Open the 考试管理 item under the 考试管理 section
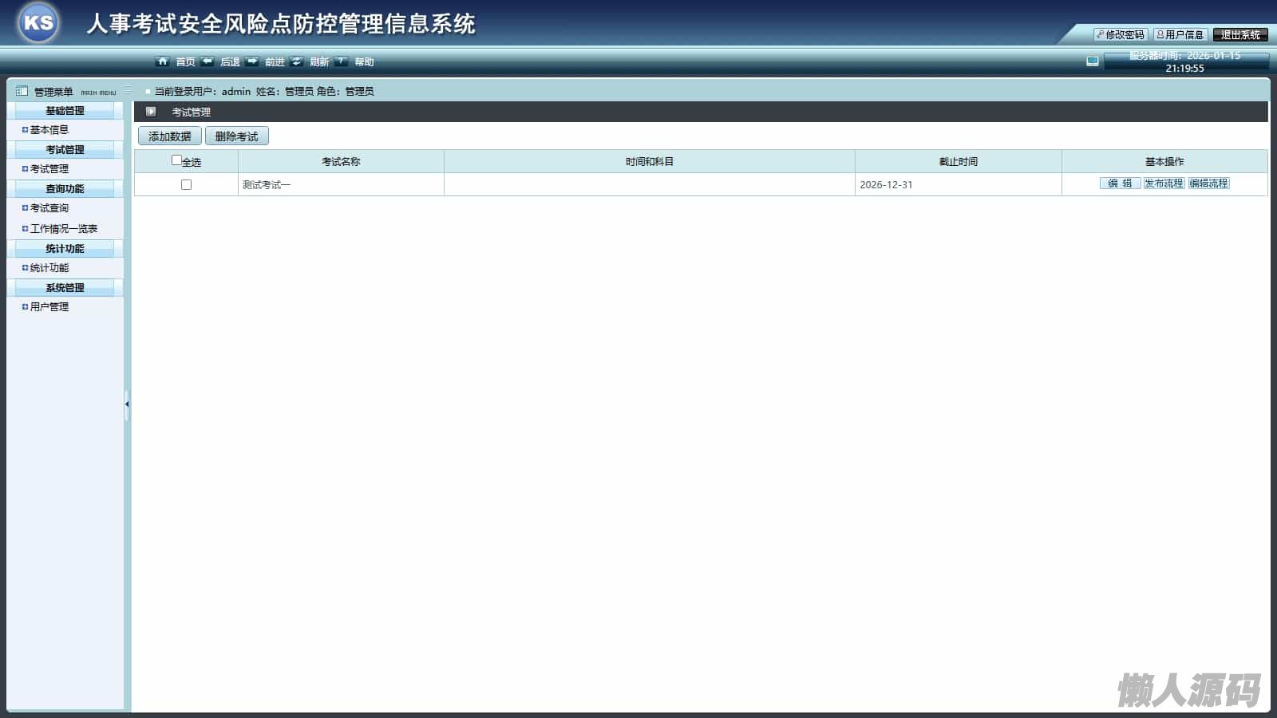The height and width of the screenshot is (718, 1277). [49, 169]
